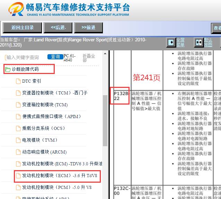This screenshot has width=221, height=199.
Task: Open the DTC 索引 entry
Action: point(32,81)
